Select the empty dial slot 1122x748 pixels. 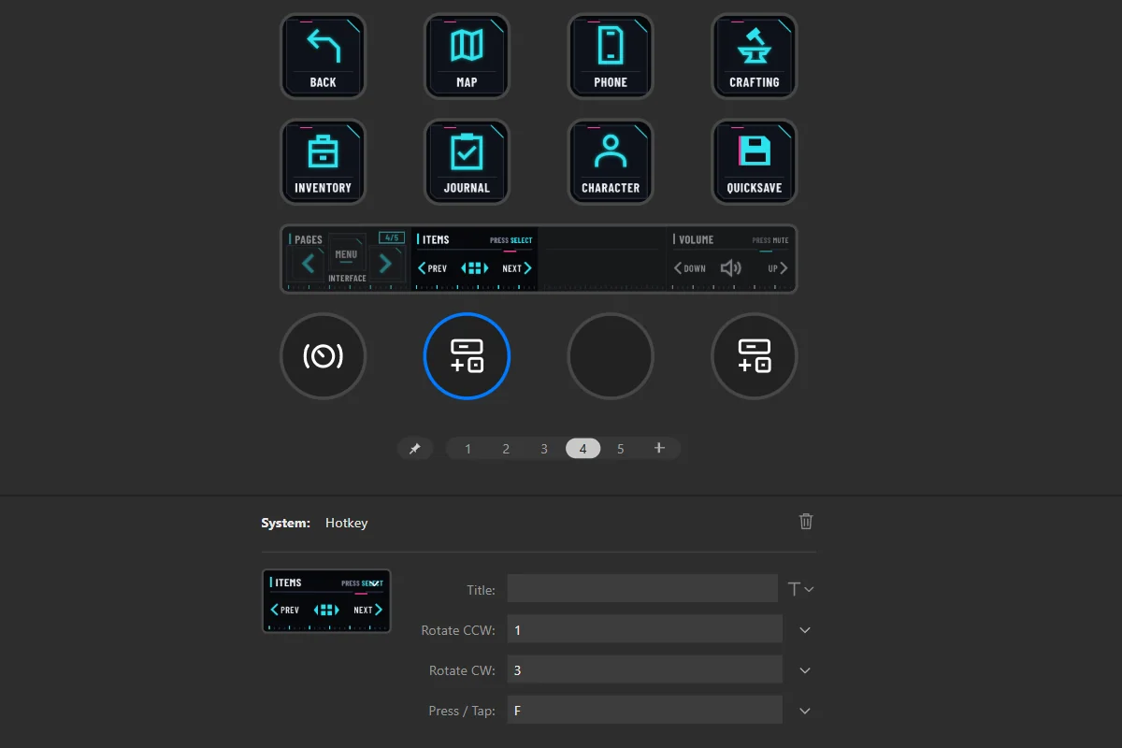[x=611, y=356]
